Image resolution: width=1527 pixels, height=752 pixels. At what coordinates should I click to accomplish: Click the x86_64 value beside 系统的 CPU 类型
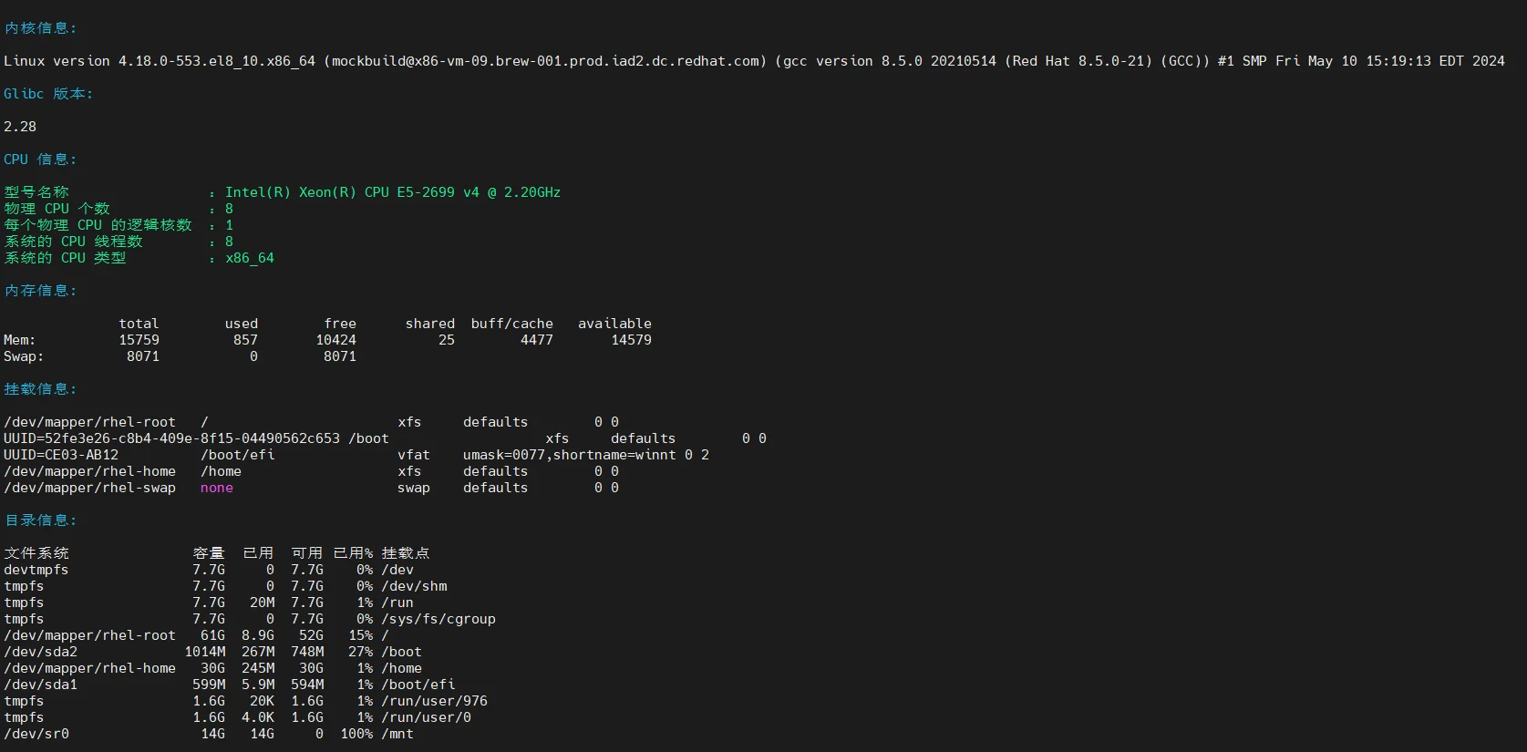pyautogui.click(x=250, y=258)
